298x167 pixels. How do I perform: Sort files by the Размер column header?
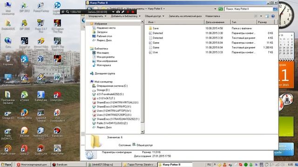[266, 22]
